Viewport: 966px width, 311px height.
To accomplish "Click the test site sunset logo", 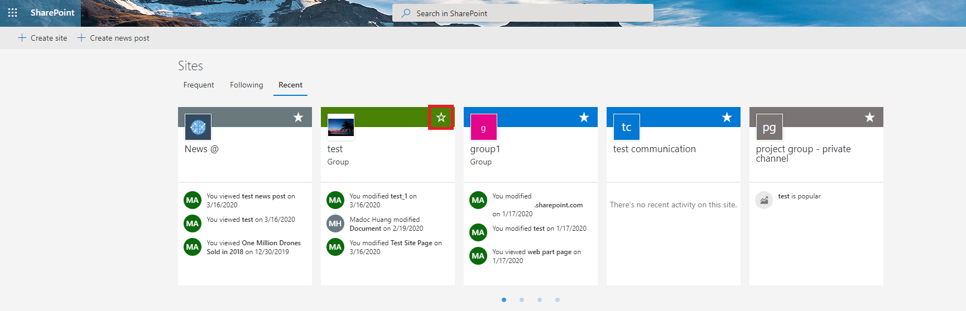I will pos(341,127).
